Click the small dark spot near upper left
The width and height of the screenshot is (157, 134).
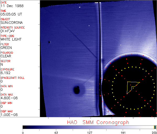pyautogui.click(x=49, y=42)
